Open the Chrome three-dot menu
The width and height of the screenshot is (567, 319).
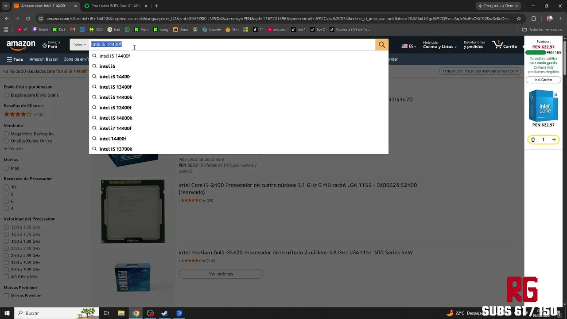pos(561,19)
